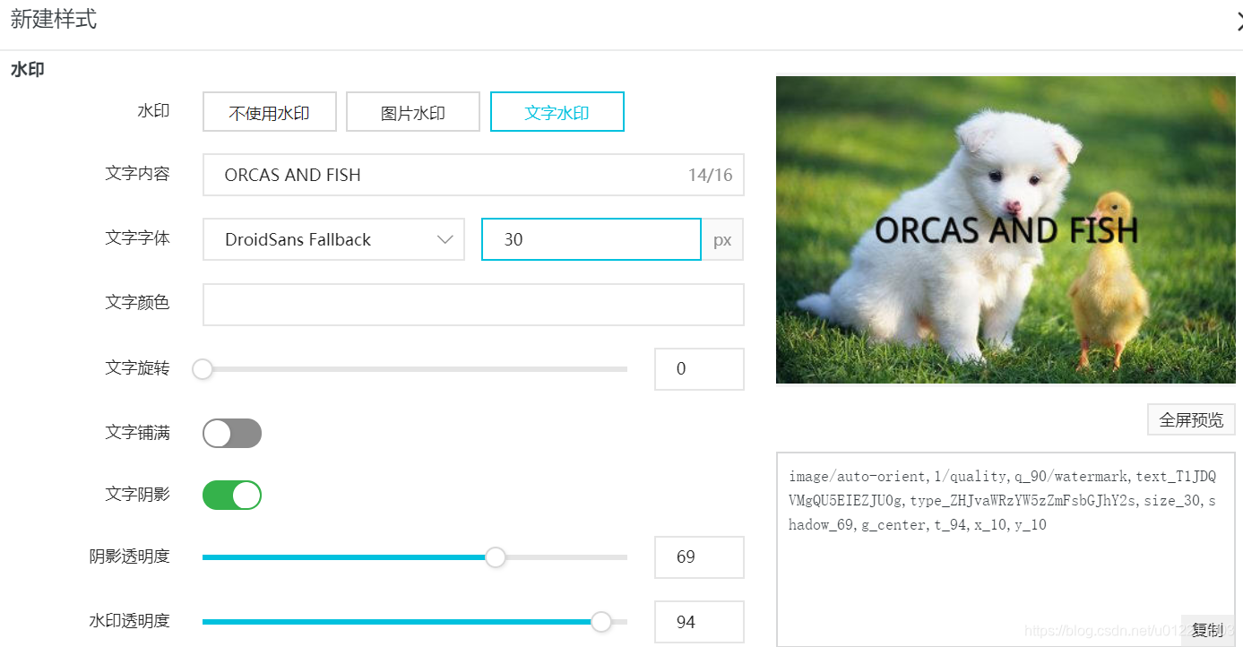Disable the 文字阴影 toggle
1243x647 pixels.
[x=232, y=496]
